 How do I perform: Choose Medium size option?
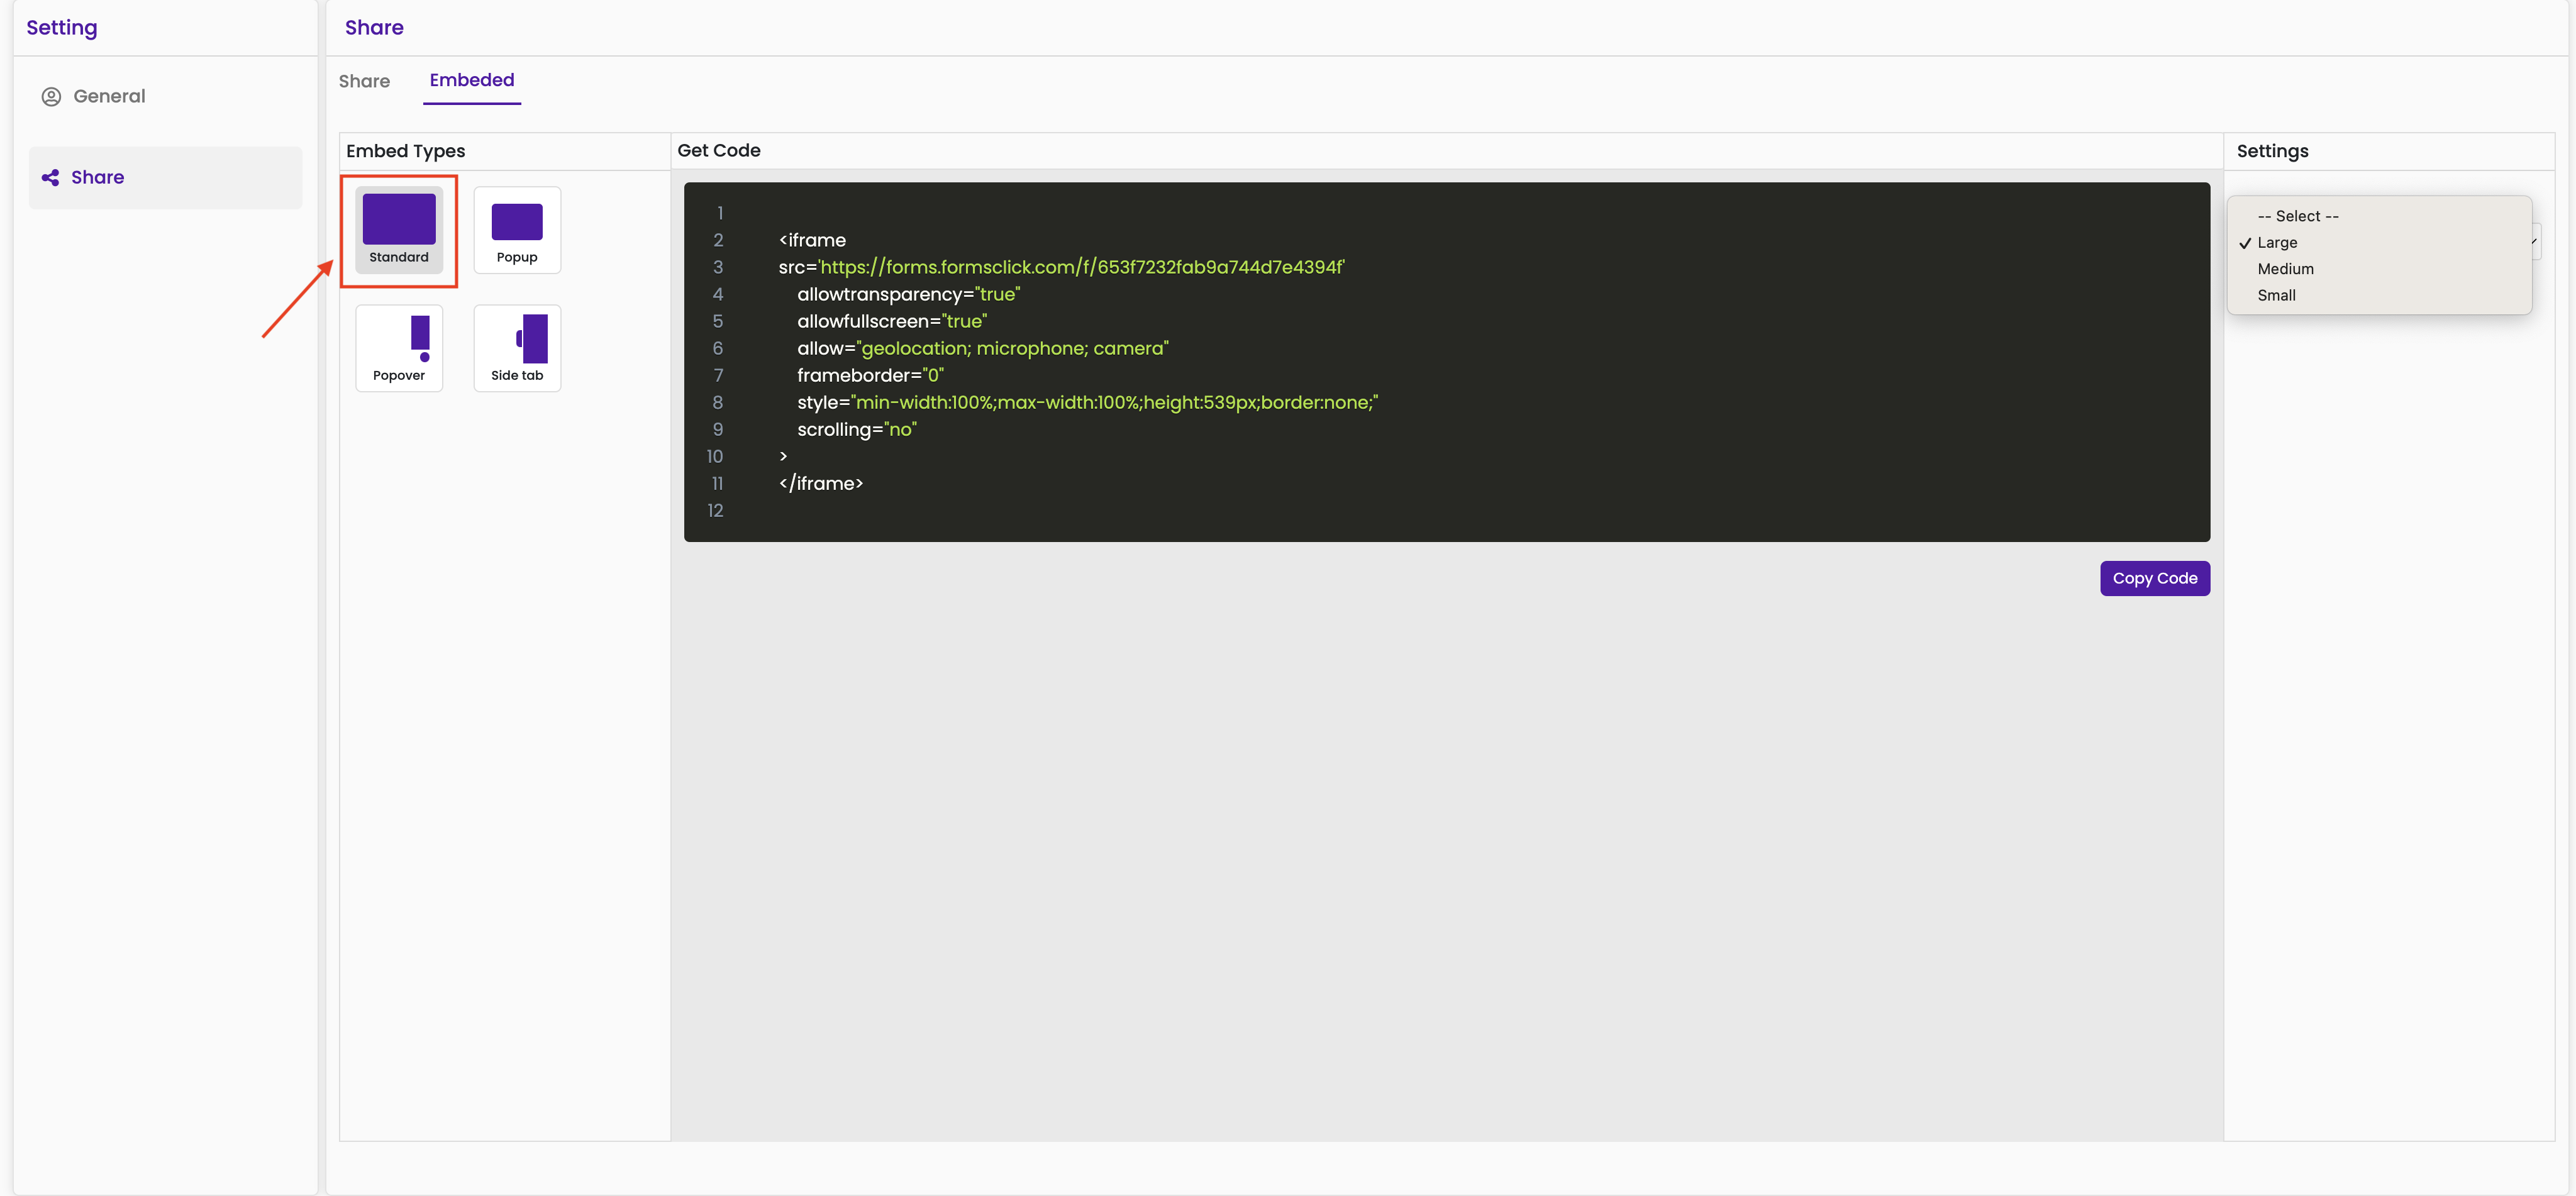pos(2379,269)
